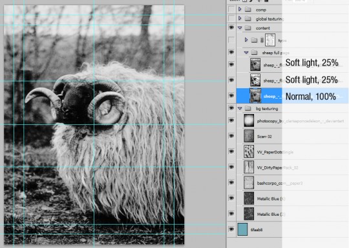Toggle visibility of 6faab8 color layer
This screenshot has width=349, height=248.
[x=231, y=229]
